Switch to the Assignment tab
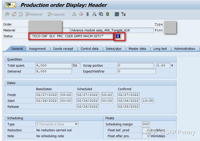Viewport: 200px width, 141px height. 37,49
